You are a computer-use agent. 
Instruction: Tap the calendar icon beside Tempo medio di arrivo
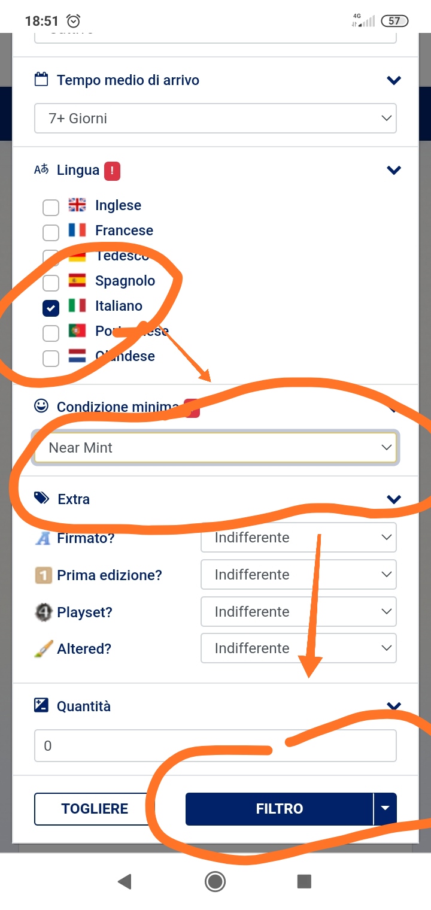[x=41, y=80]
